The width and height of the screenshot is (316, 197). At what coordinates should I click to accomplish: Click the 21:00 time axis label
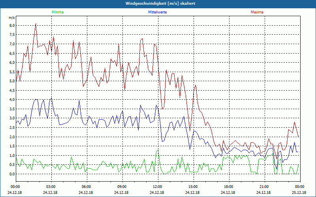coord(265,187)
